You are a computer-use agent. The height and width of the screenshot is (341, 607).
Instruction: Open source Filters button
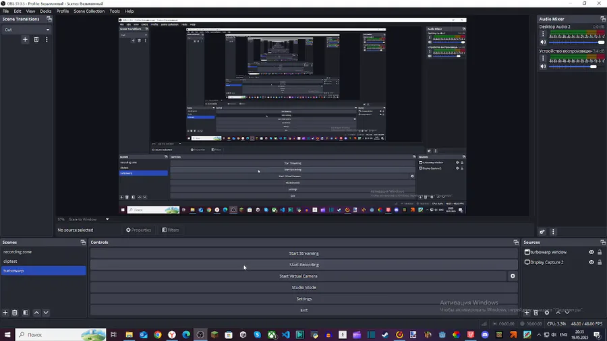point(171,230)
